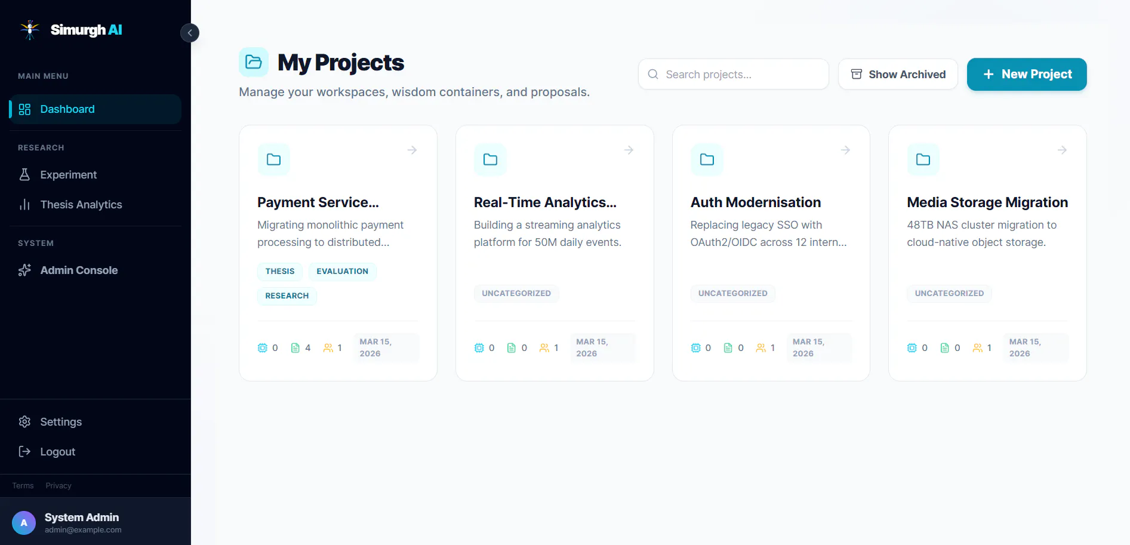This screenshot has height=545, width=1130.
Task: Click the Privacy link
Action: 58,486
